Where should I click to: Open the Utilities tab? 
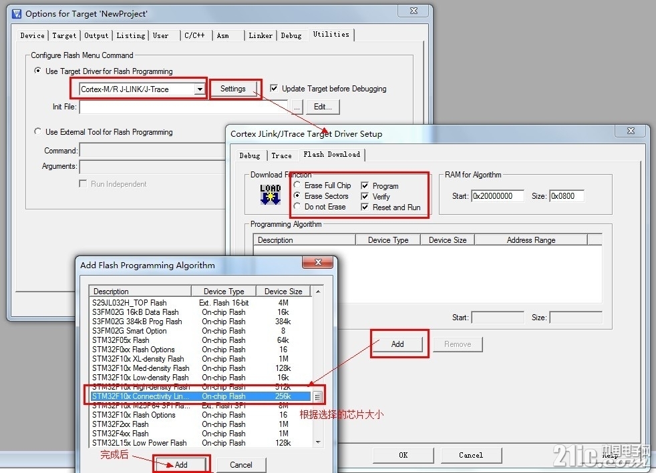331,34
